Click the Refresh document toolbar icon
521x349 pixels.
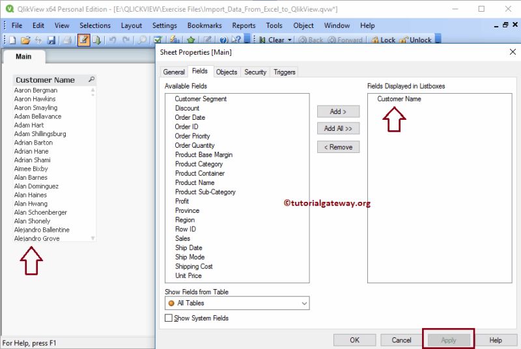(x=38, y=40)
